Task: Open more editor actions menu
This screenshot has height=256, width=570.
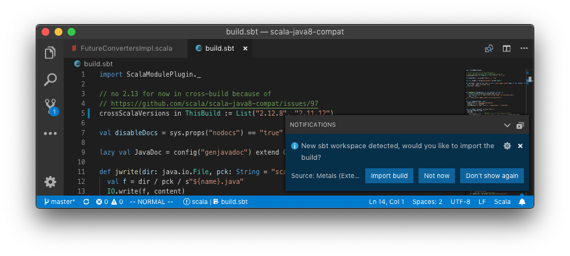Action: click(x=524, y=48)
